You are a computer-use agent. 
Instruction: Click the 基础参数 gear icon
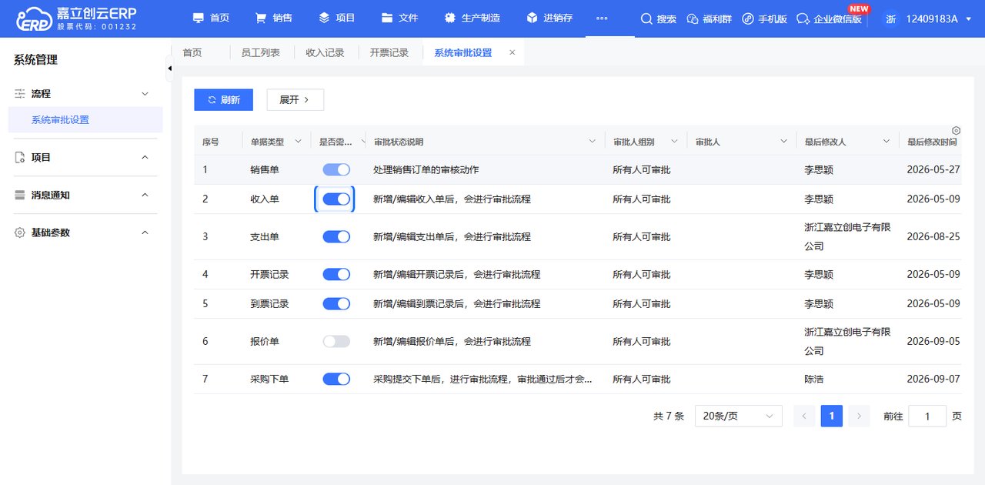coord(20,232)
